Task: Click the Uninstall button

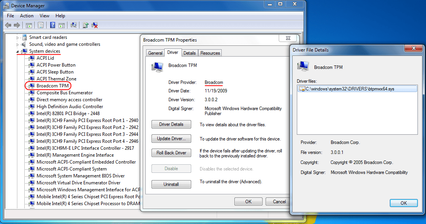Action: [171, 184]
